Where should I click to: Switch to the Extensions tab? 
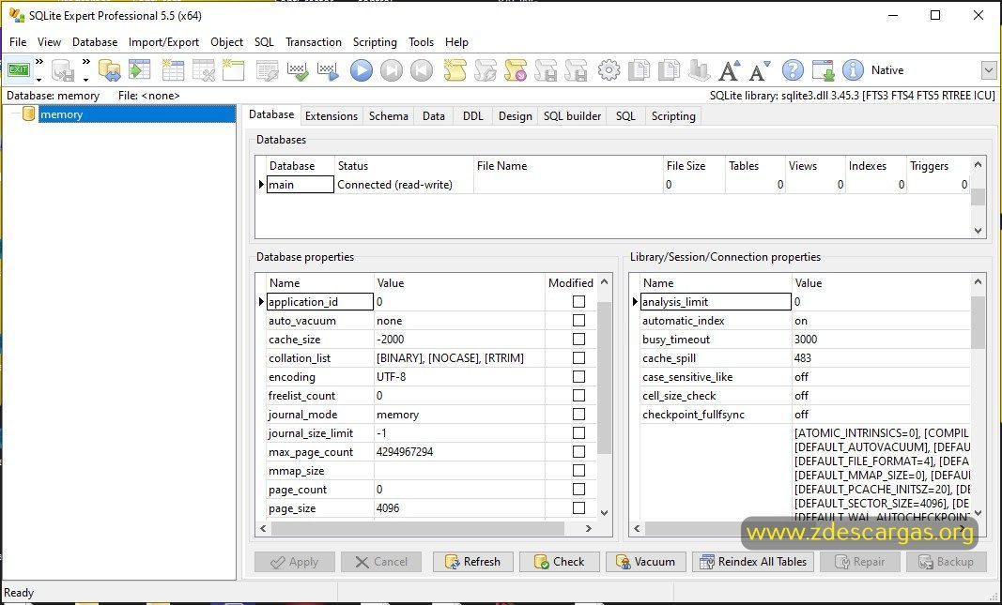tap(331, 116)
